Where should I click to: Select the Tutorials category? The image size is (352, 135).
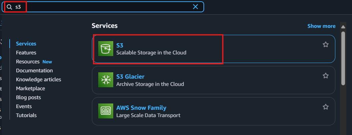click(26, 115)
